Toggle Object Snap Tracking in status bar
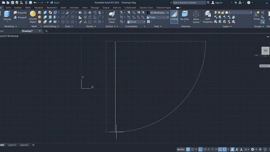 220,149
